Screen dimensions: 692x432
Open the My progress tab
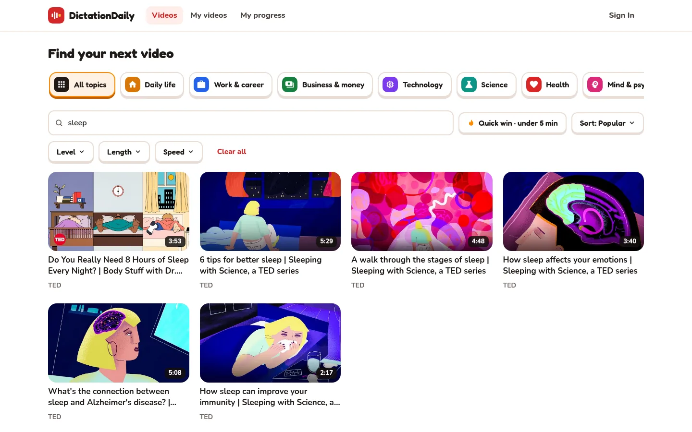coord(263,15)
